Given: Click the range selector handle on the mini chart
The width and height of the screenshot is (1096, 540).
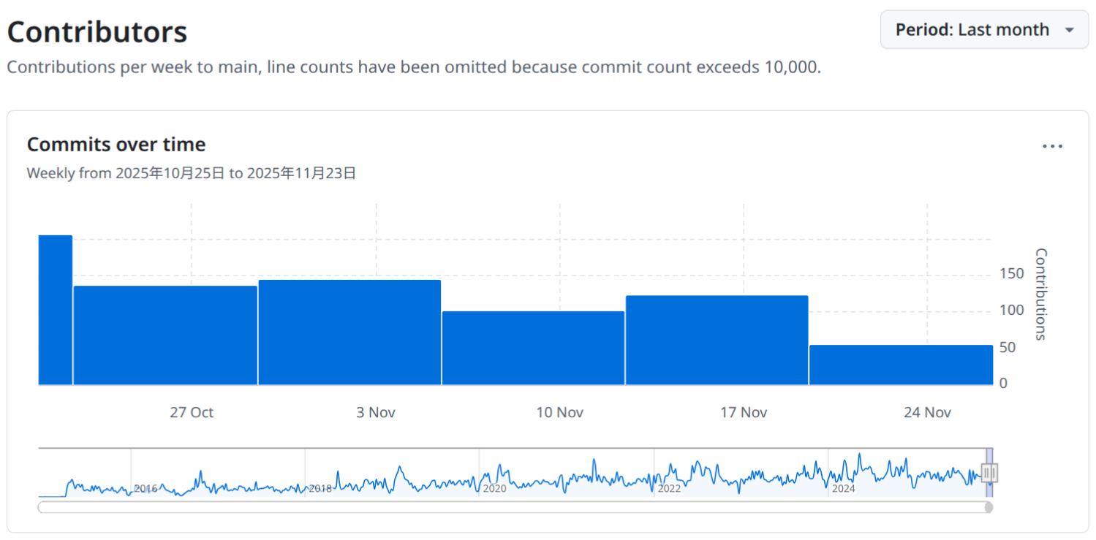Looking at the screenshot, I should point(990,474).
